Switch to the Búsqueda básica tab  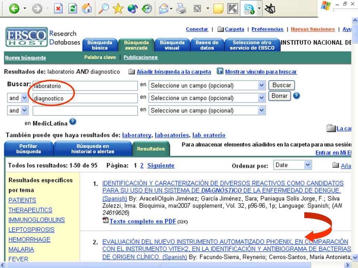(x=100, y=45)
